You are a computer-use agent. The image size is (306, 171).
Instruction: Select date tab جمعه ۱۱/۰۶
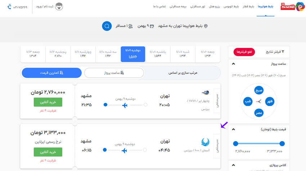[208, 54]
